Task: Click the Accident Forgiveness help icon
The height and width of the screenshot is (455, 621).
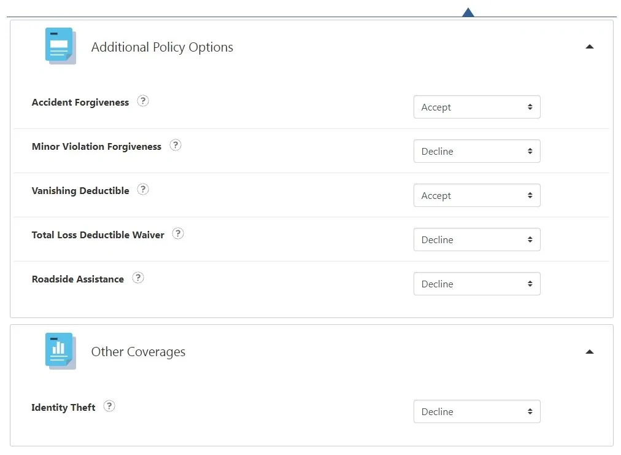Action: pos(143,101)
